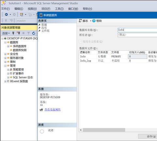Image resolution: width=157 pixels, height=141 pixels.
Task: Open the 视图(V) menu
Action: (32, 9)
